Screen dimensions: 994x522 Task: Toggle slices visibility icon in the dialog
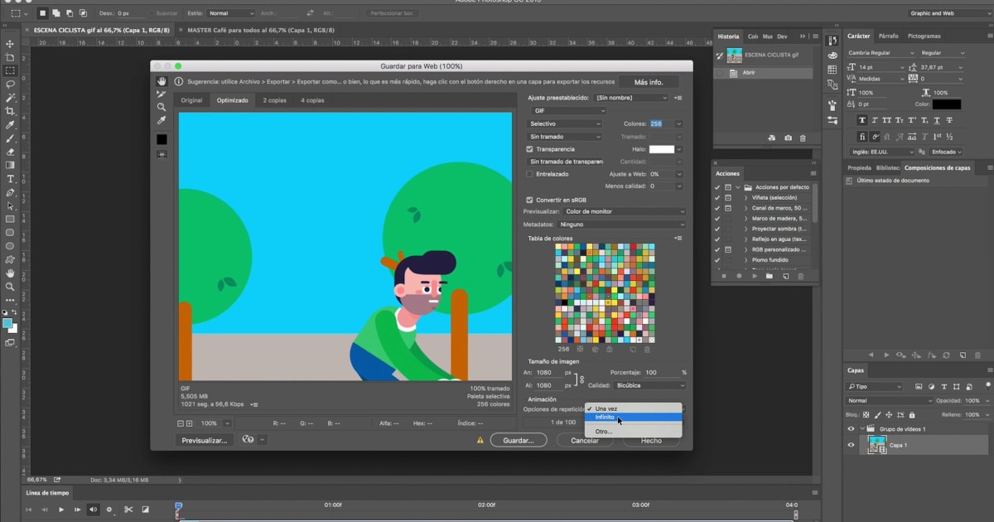pos(162,154)
